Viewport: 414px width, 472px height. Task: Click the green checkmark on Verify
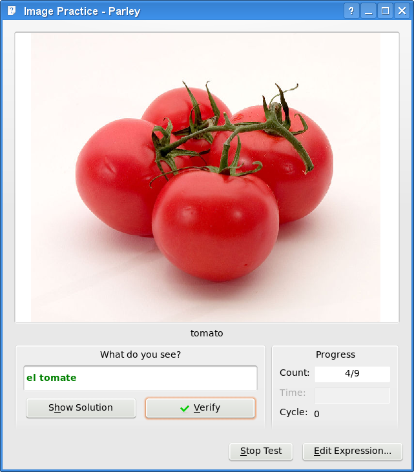coord(185,408)
